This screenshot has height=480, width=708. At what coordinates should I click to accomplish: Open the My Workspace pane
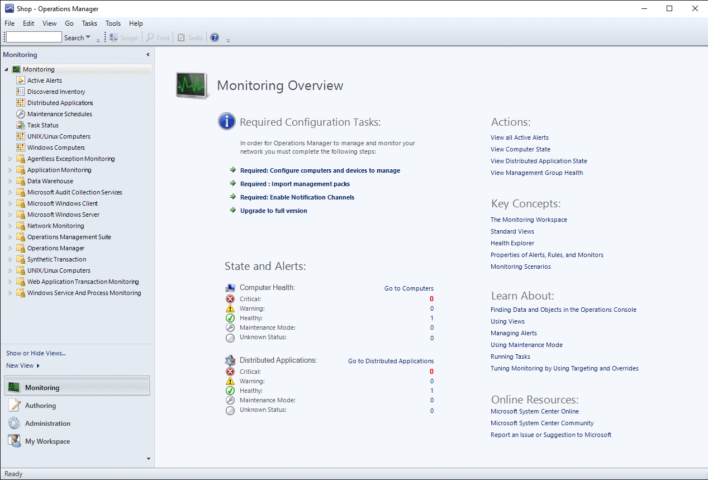[x=77, y=441]
